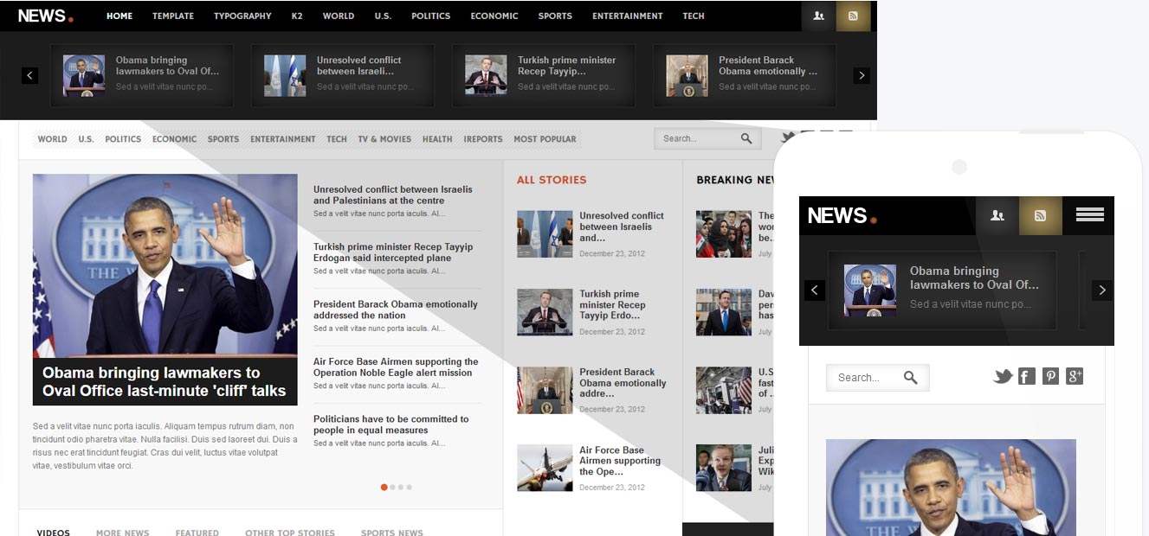Select WORLD in gray secondary menu

point(52,138)
